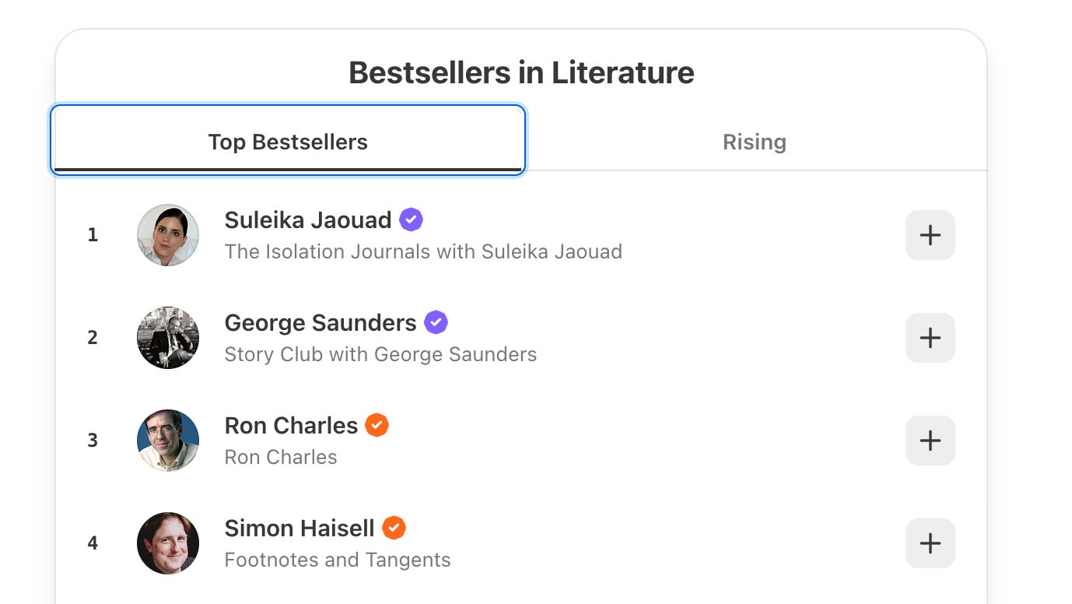Tap plus icon for Simon Haisell
1072x604 pixels.
tap(930, 543)
